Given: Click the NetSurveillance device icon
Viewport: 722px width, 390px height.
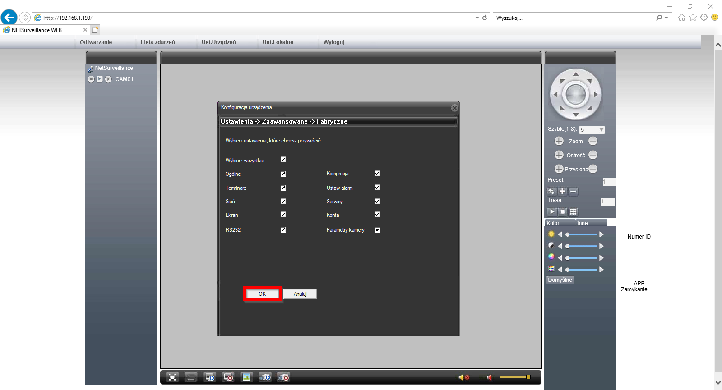Looking at the screenshot, I should pyautogui.click(x=90, y=69).
